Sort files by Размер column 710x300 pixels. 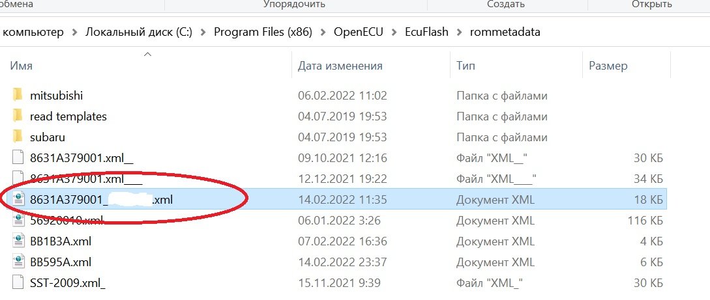tap(608, 66)
